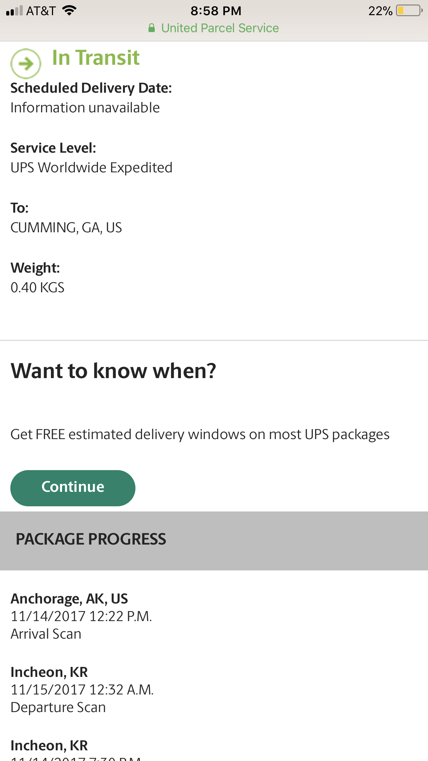Tap the In Transit status heading

[96, 58]
